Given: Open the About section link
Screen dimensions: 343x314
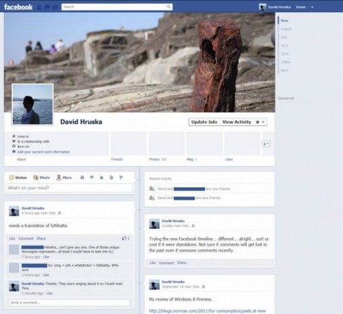Looking at the screenshot, I should coord(22,159).
